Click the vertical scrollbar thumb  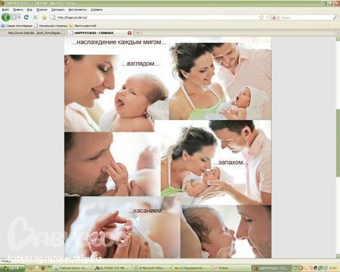pos(338,143)
